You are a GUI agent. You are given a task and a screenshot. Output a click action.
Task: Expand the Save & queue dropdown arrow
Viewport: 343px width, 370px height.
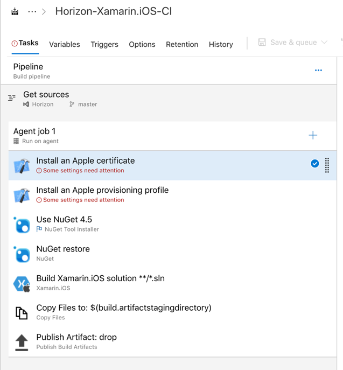[x=324, y=43]
